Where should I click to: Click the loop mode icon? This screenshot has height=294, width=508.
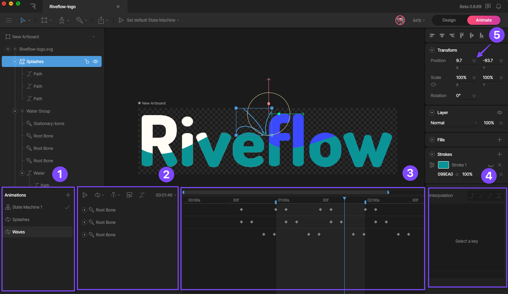click(x=97, y=195)
